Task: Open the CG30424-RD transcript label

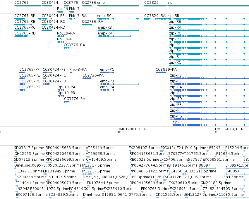Action: 53,27
